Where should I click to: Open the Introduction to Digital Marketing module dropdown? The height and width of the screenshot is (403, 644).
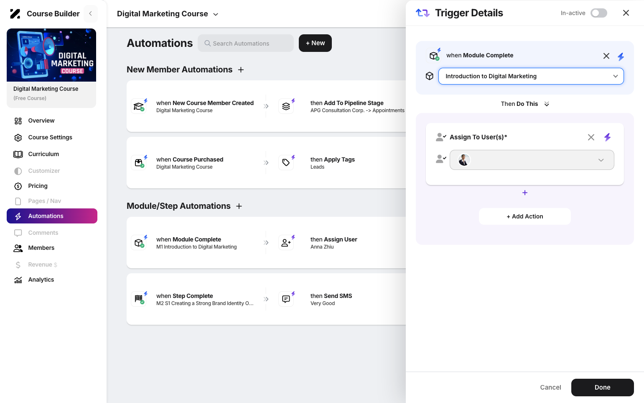tap(531, 76)
